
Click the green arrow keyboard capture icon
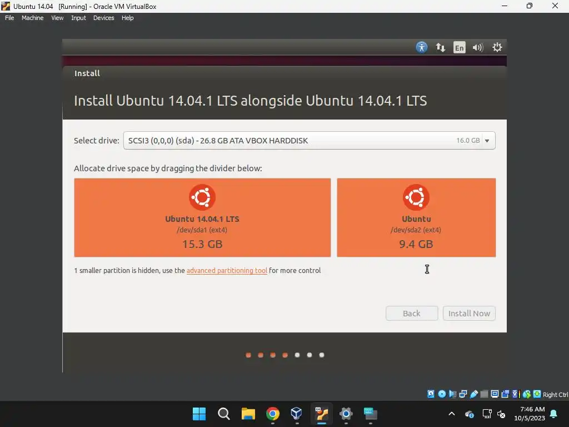point(537,394)
